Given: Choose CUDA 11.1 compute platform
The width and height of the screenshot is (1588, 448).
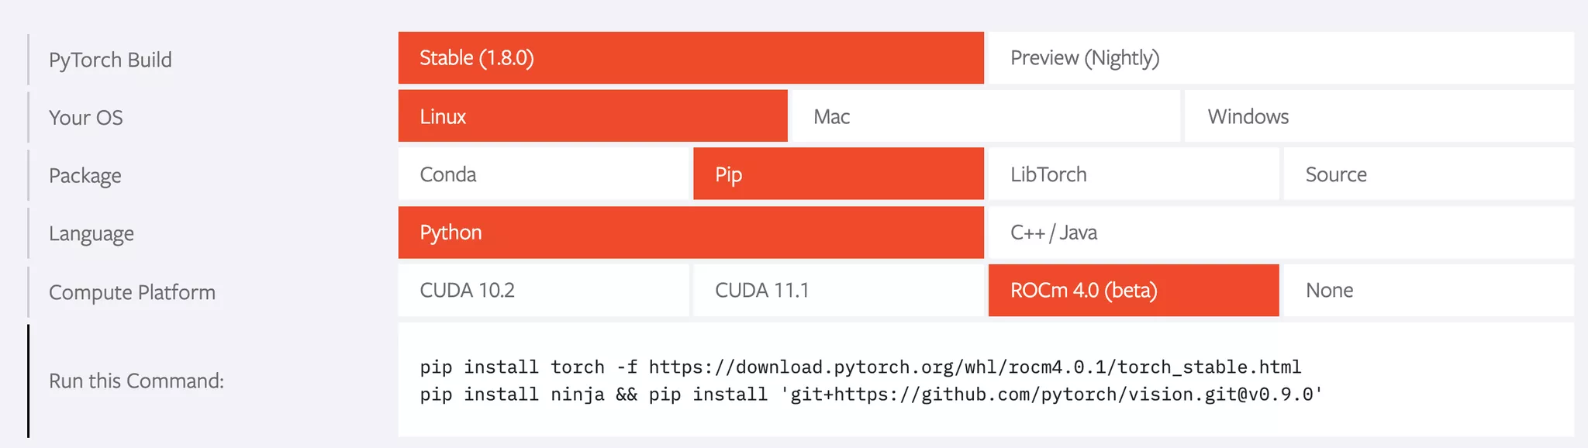Looking at the screenshot, I should pos(838,291).
